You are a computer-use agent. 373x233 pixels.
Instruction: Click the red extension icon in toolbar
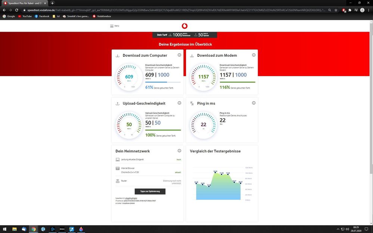pos(344,10)
